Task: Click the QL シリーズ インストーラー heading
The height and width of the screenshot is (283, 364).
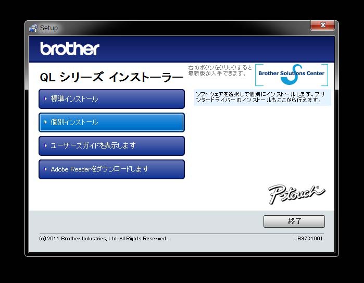Action: click(111, 77)
